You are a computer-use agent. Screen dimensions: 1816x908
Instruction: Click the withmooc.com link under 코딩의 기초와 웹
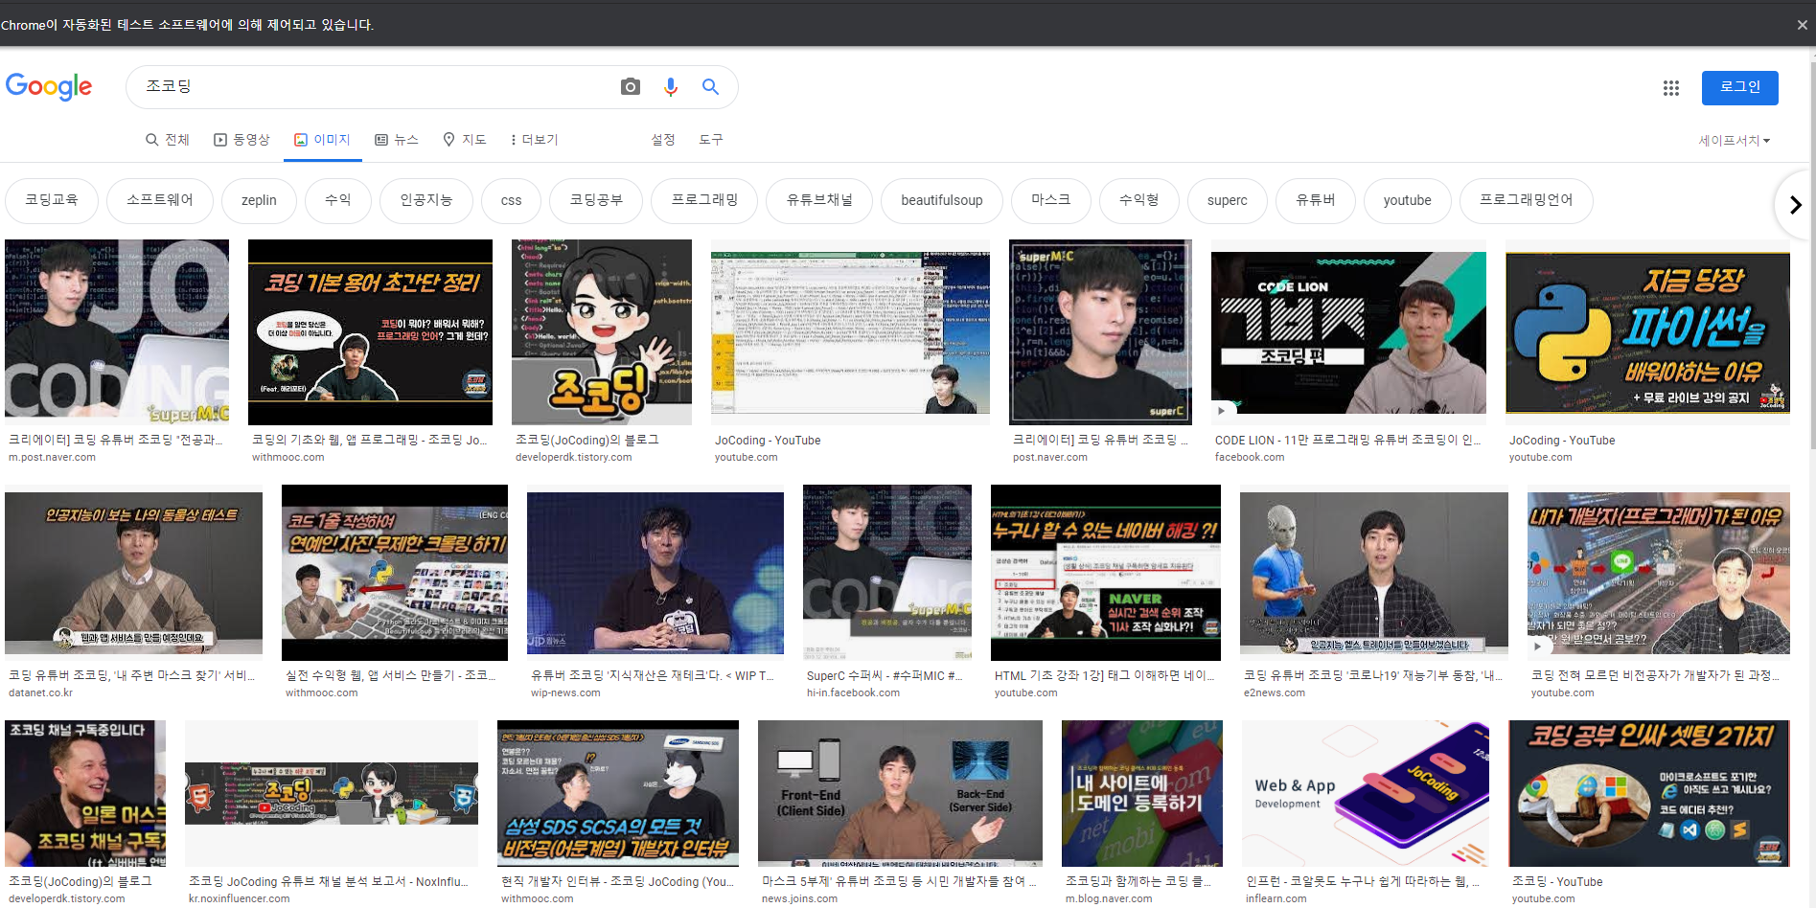point(288,458)
